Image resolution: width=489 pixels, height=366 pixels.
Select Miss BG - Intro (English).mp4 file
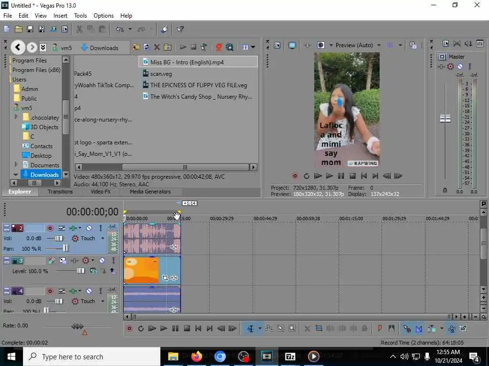tap(198, 62)
